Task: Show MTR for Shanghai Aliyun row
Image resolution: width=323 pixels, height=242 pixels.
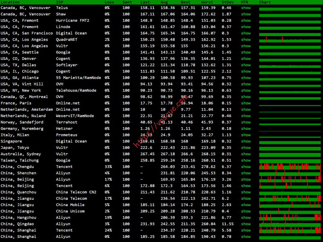Action: 246,237
